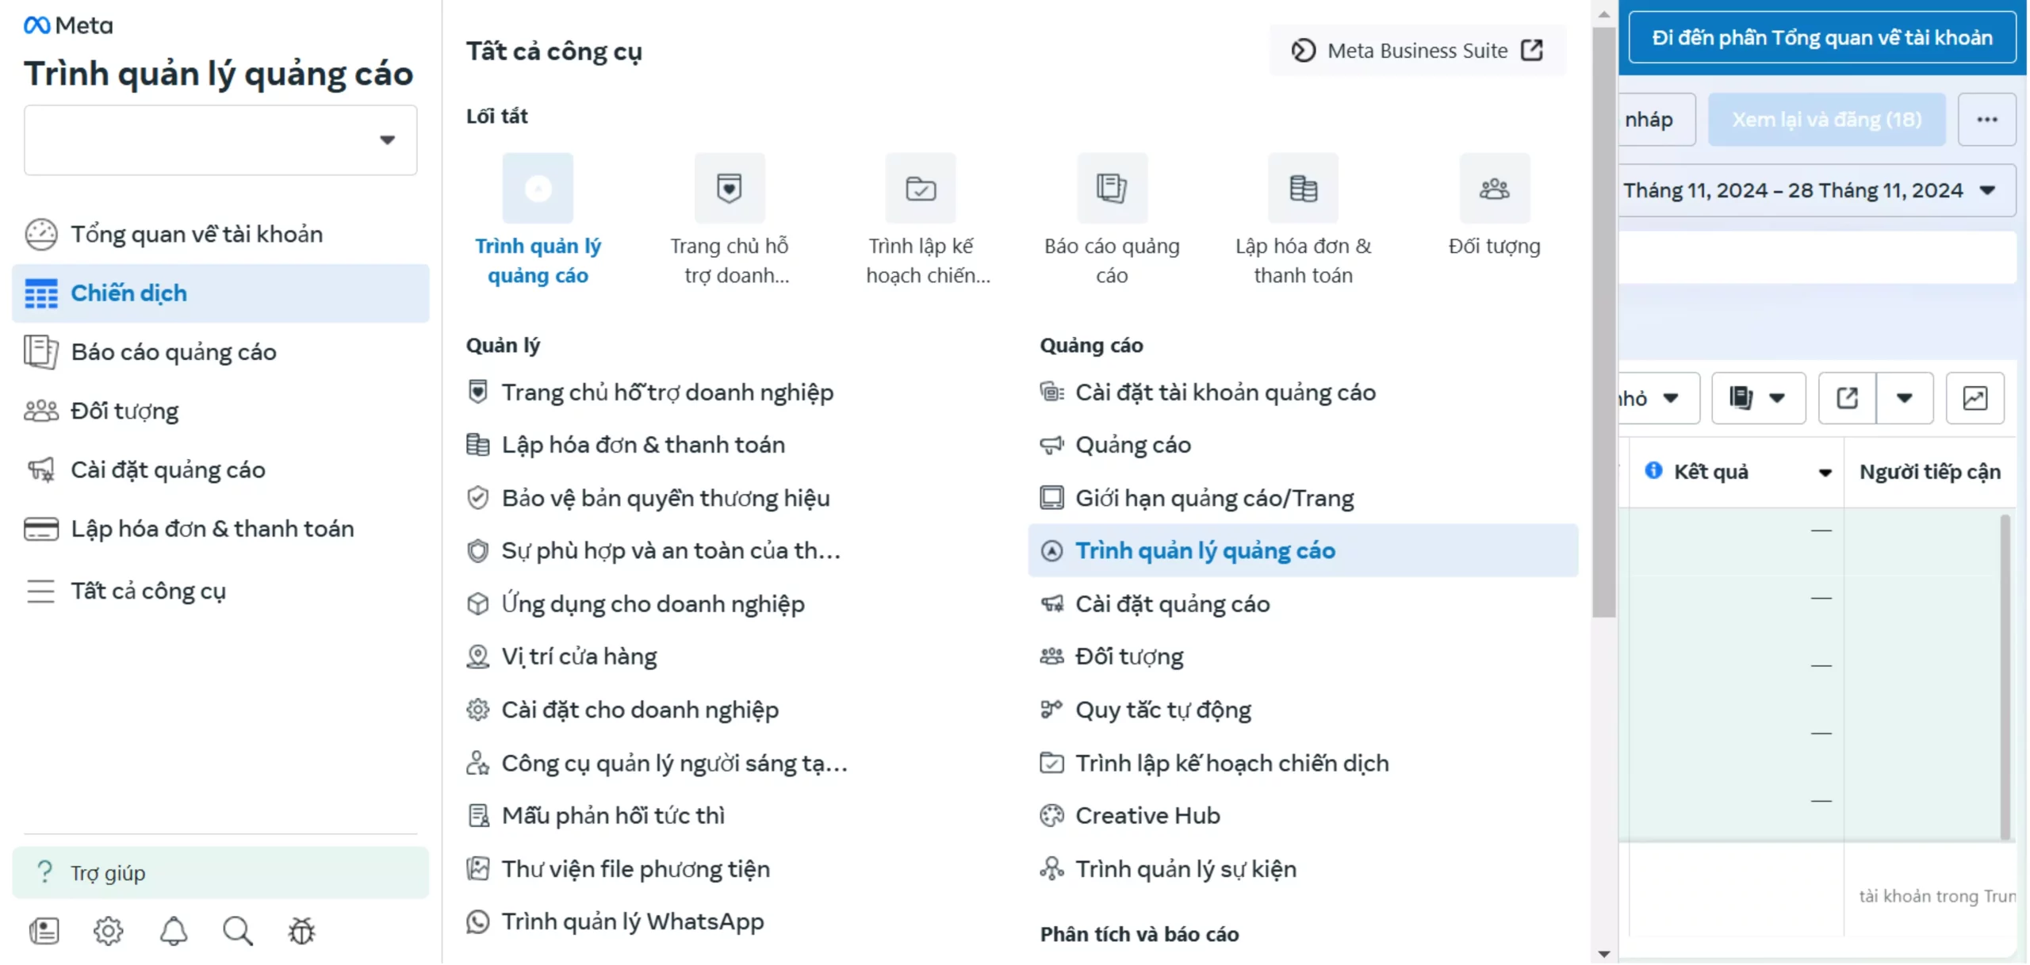Click the tools menu vertical scrollbar

[x=1603, y=317]
